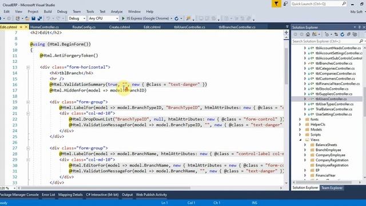Viewport: 366px width, 206px height.
Task: Open the Project menu
Action: [x=33, y=11]
